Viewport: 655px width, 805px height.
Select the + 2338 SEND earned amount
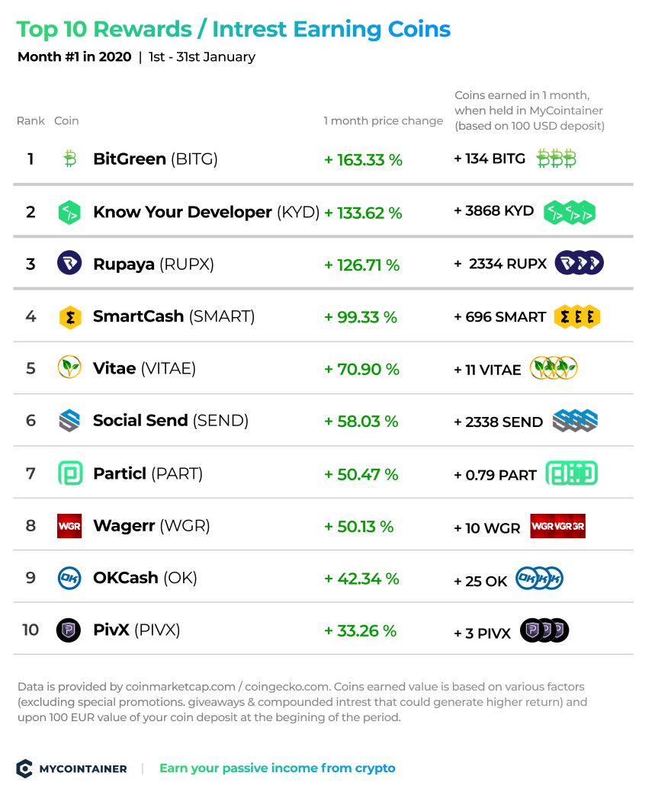(499, 422)
